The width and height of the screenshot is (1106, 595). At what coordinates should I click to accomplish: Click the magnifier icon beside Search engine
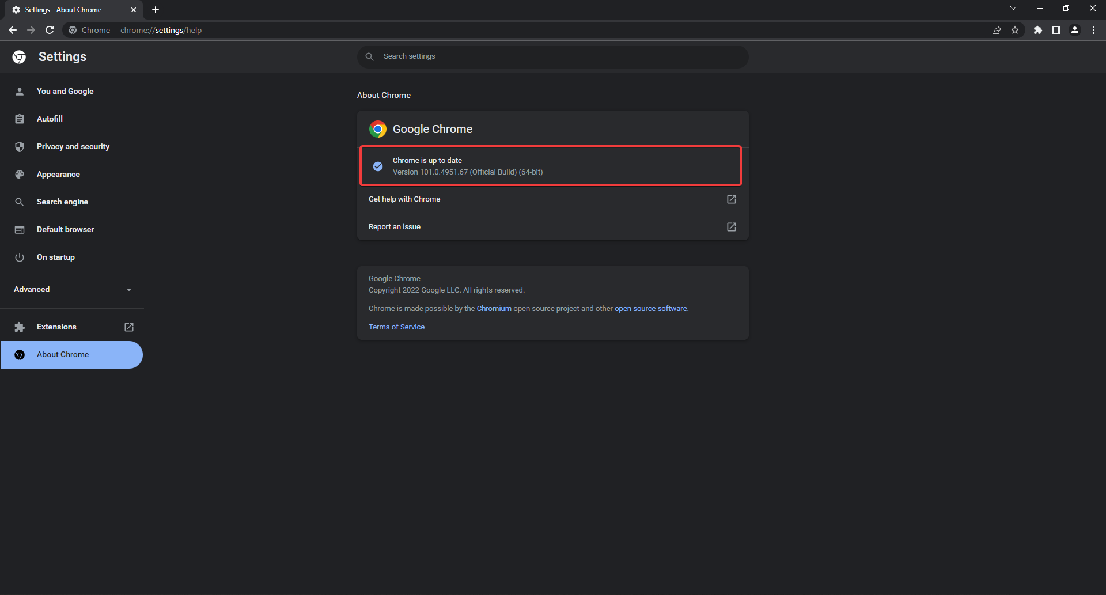pyautogui.click(x=20, y=202)
